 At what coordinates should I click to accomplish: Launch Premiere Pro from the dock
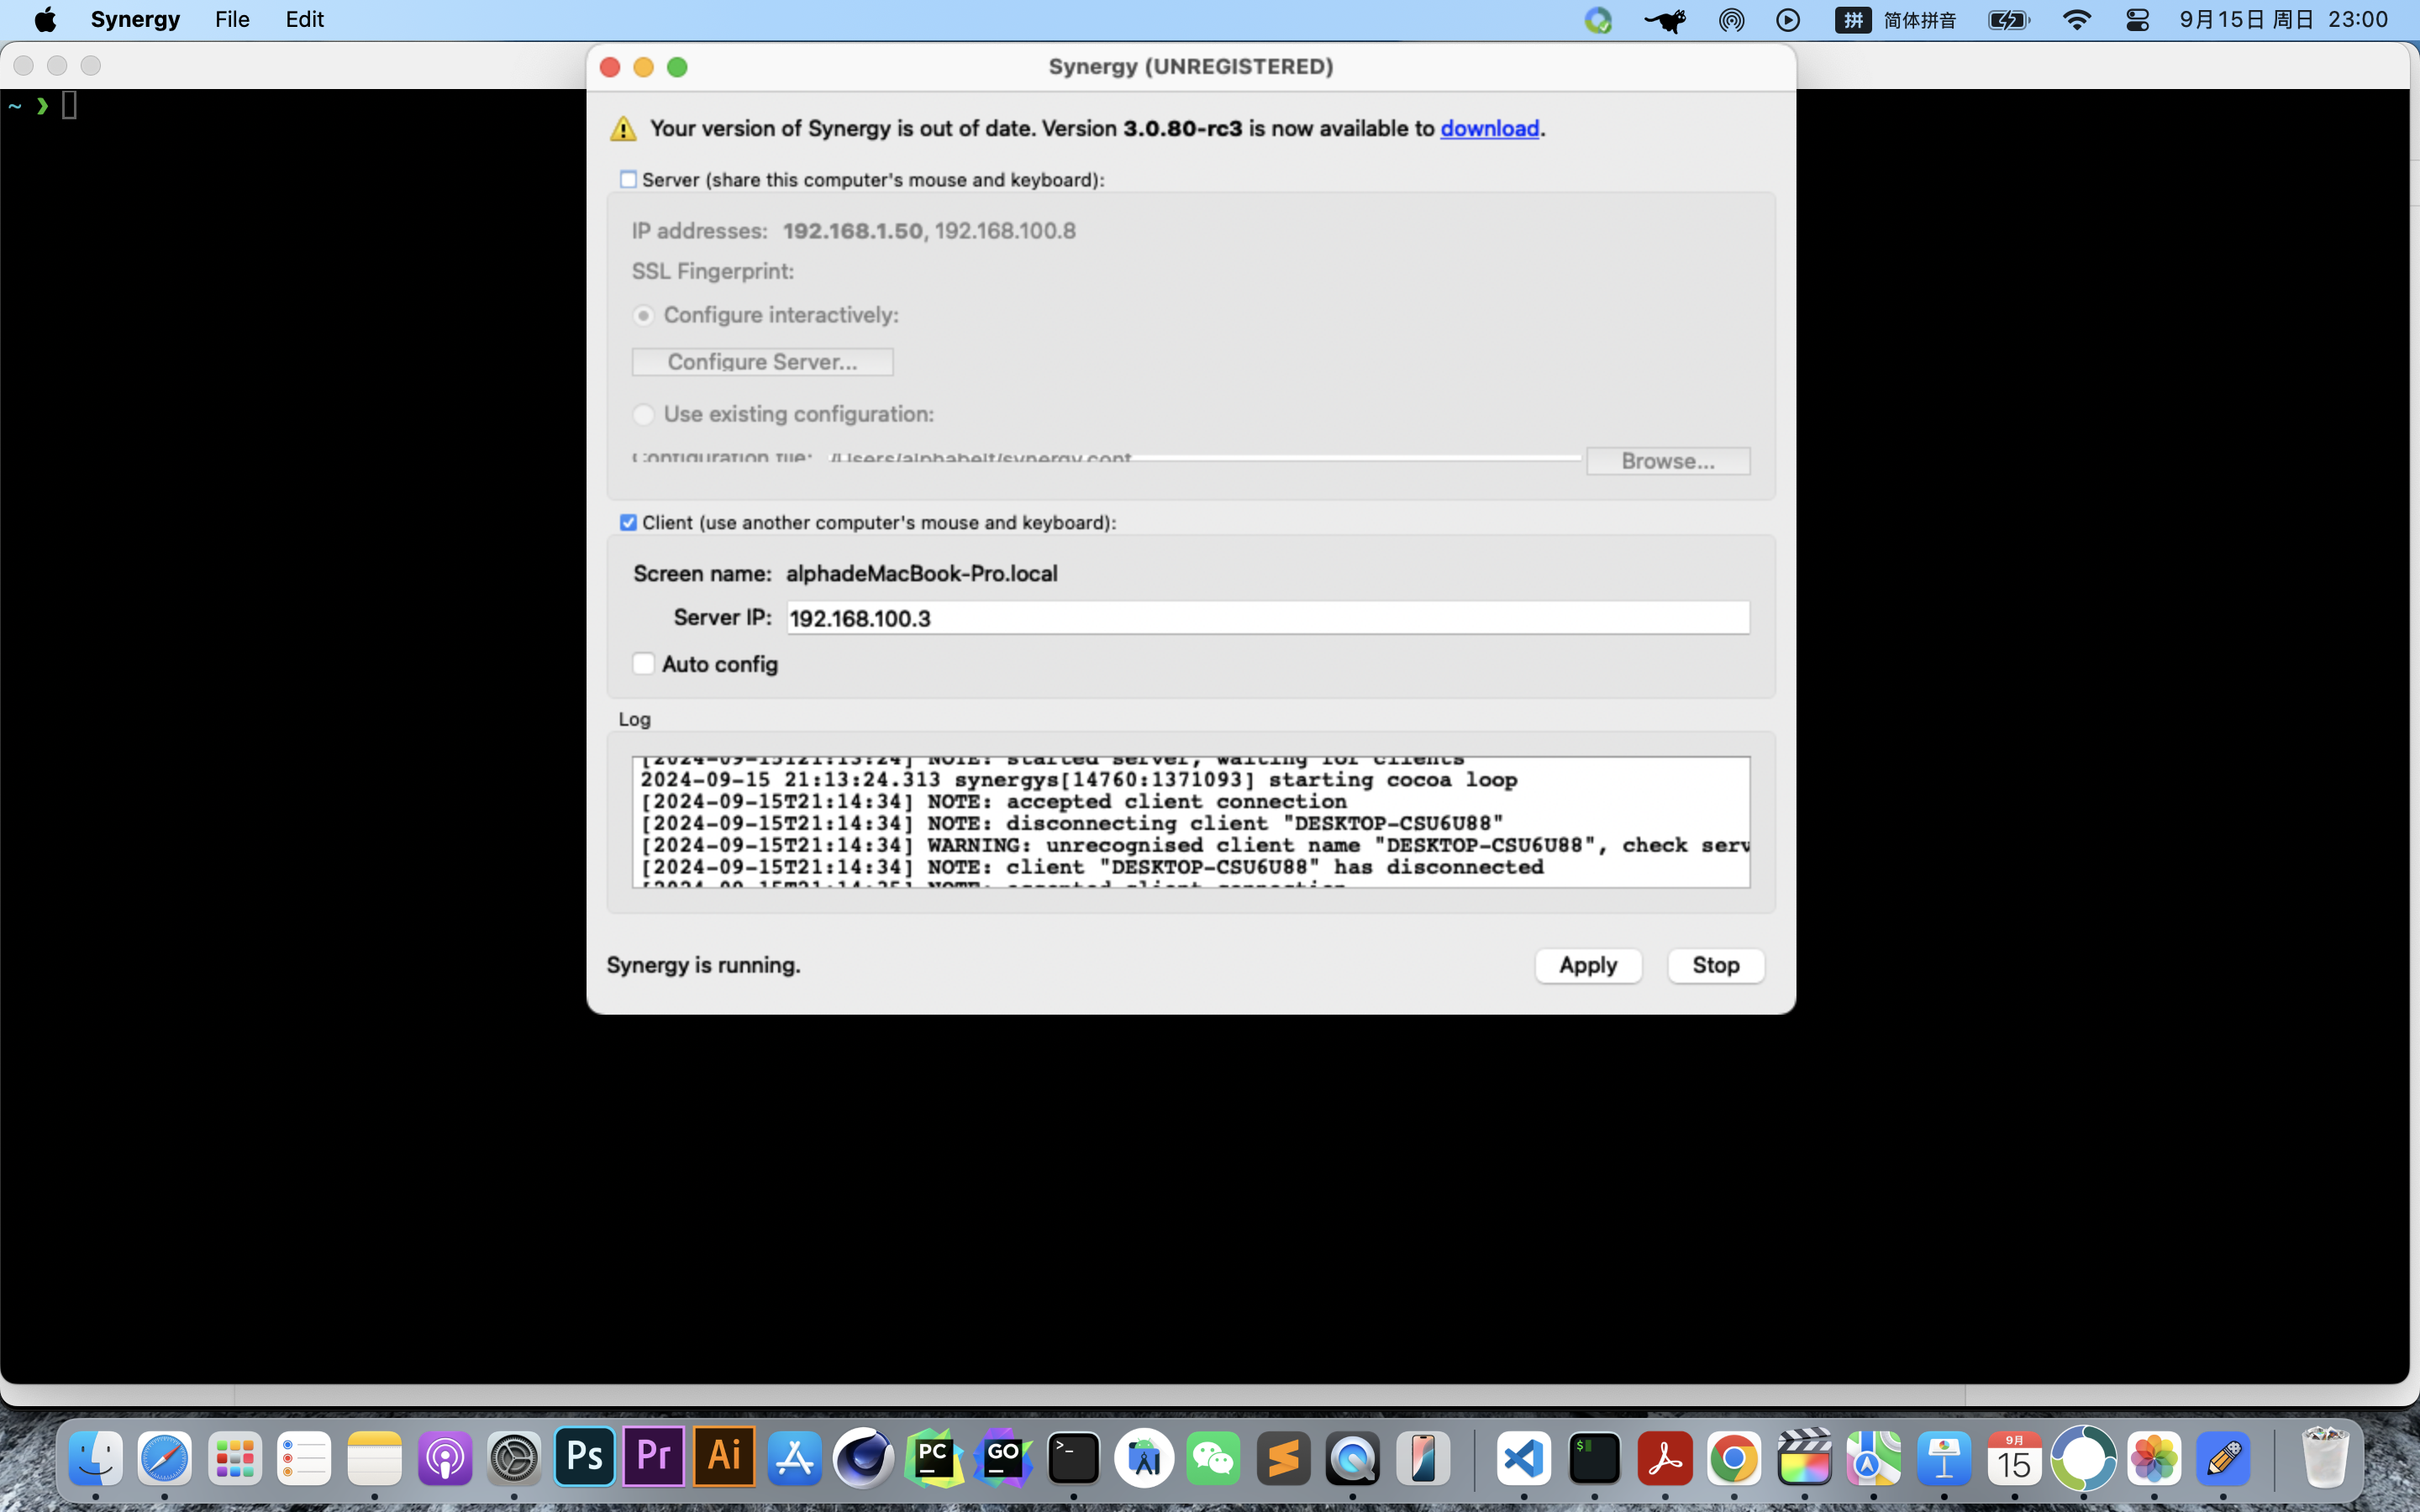click(x=654, y=1458)
